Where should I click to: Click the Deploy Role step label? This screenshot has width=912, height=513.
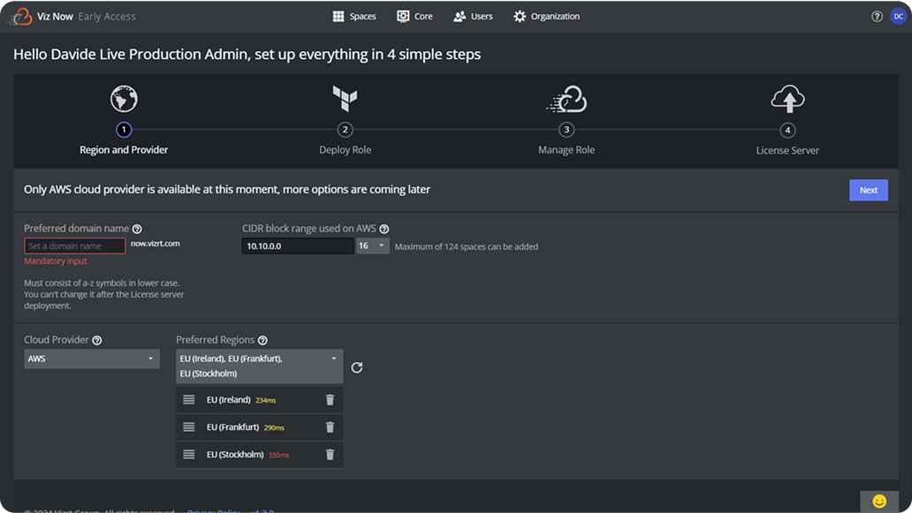click(x=345, y=150)
